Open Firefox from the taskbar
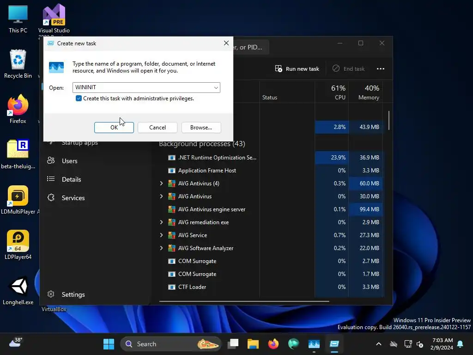The width and height of the screenshot is (473, 355). click(x=273, y=344)
